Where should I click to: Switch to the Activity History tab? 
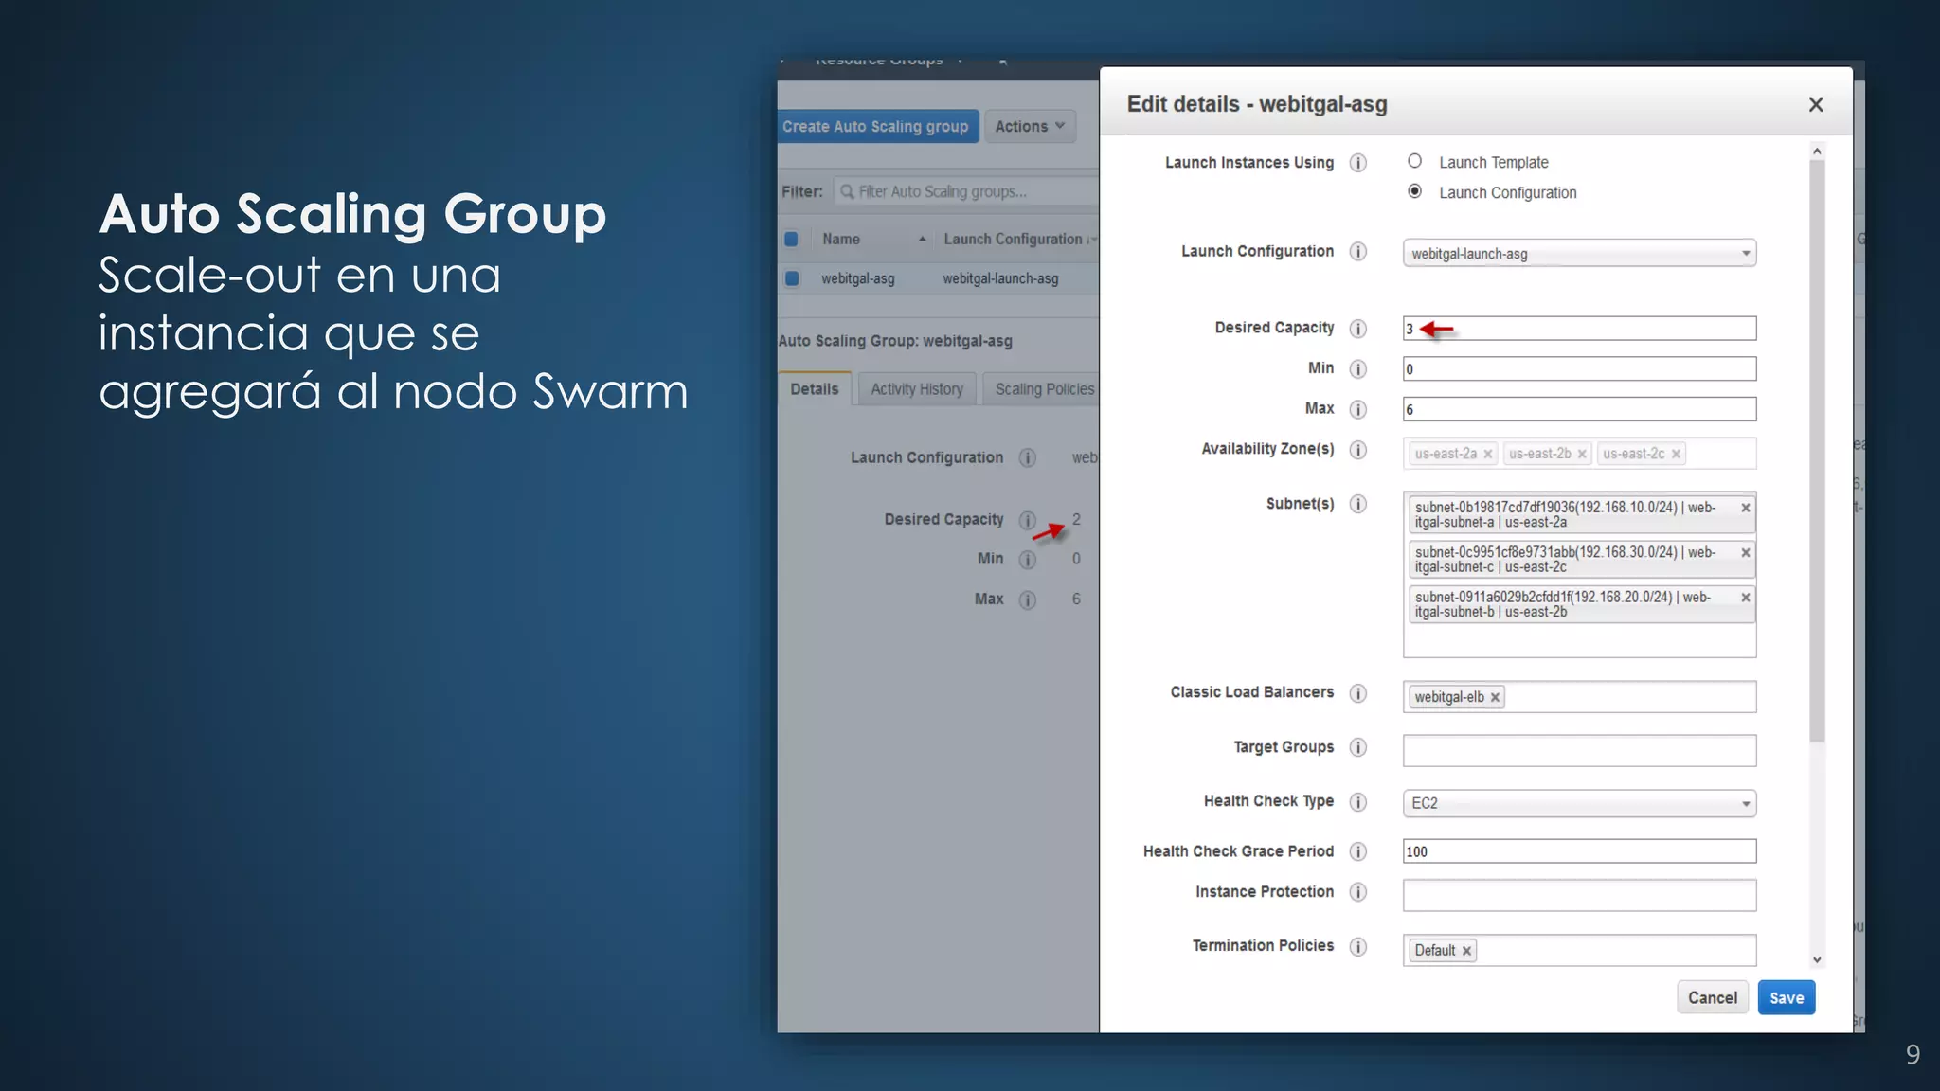pos(917,389)
